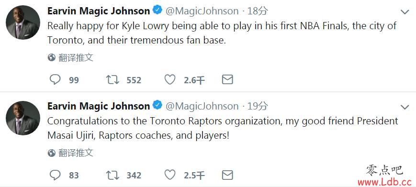Click verified badge on first tweet
The width and height of the screenshot is (416, 187).
157,10
